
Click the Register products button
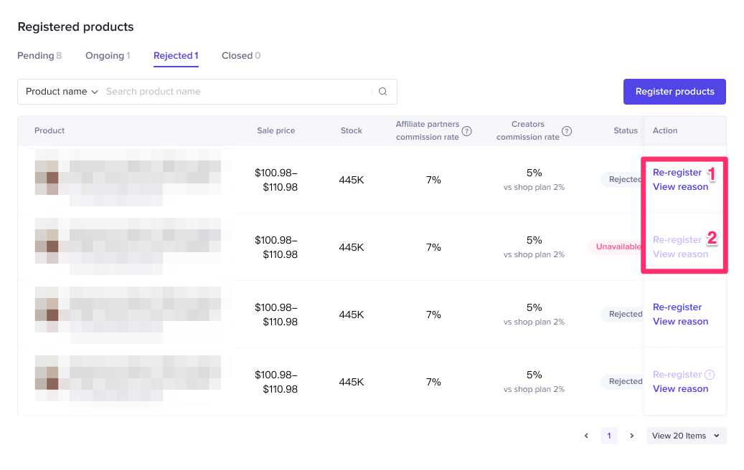click(x=674, y=92)
